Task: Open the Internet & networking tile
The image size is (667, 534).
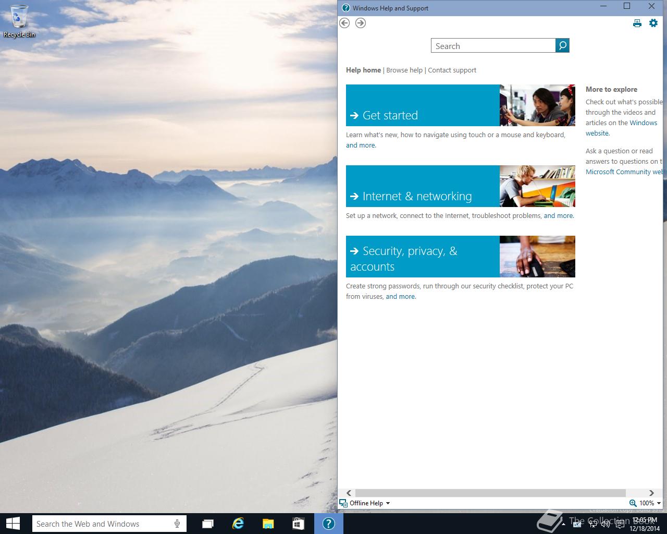Action: tap(423, 186)
